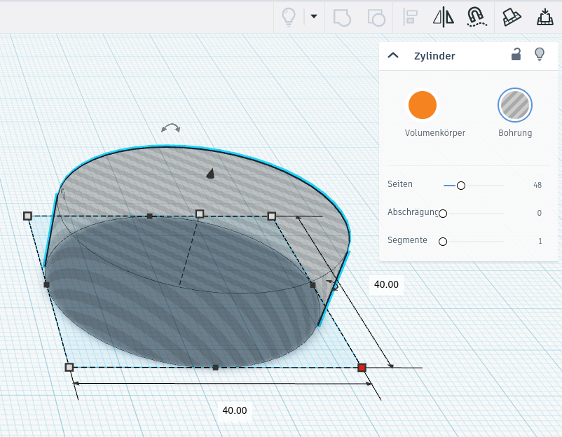Click the Ungroup shapes icon
Image resolution: width=562 pixels, height=437 pixels.
pos(376,17)
